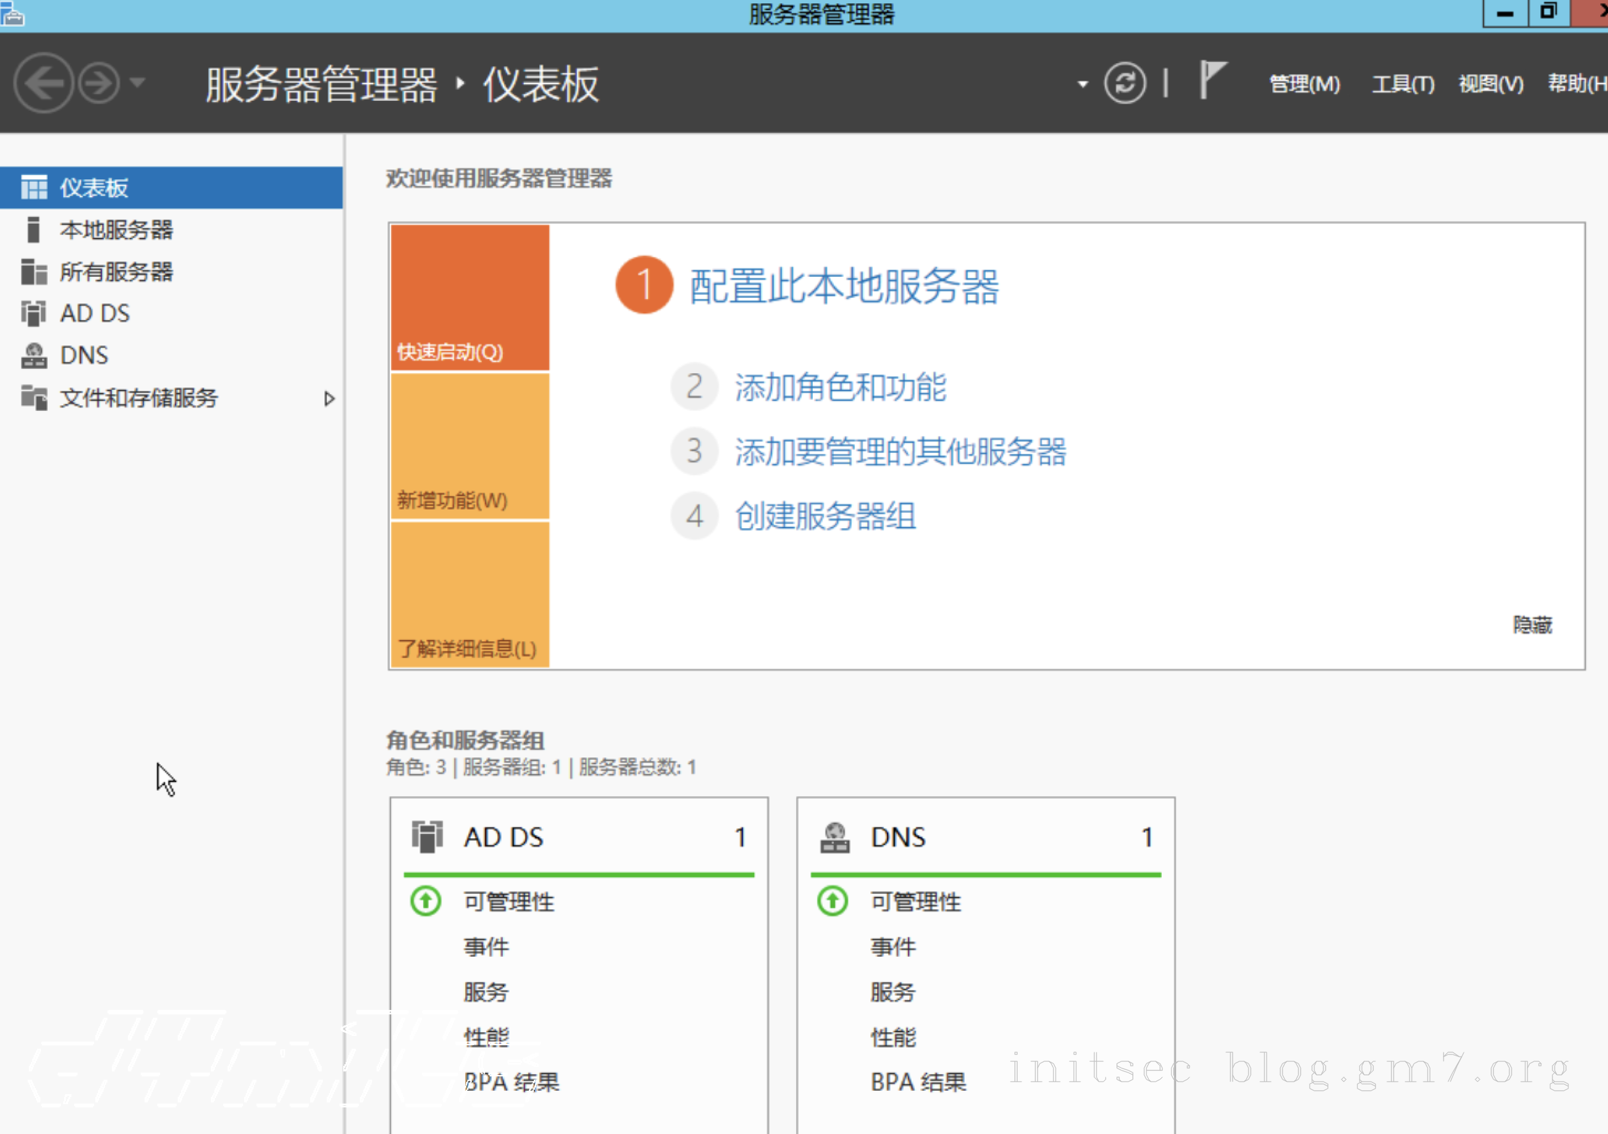Open AD DS from the sidebar
This screenshot has height=1134, width=1608.
(x=95, y=313)
